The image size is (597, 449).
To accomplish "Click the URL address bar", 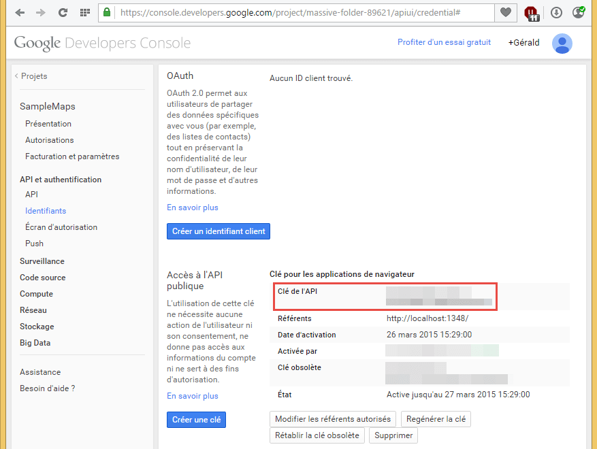I will [300, 12].
